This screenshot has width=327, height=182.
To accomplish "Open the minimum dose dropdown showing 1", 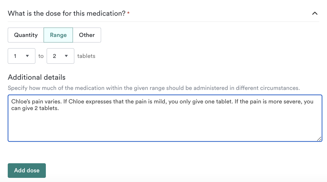I will coord(21,56).
